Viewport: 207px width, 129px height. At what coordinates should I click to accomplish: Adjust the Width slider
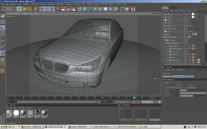(193, 96)
